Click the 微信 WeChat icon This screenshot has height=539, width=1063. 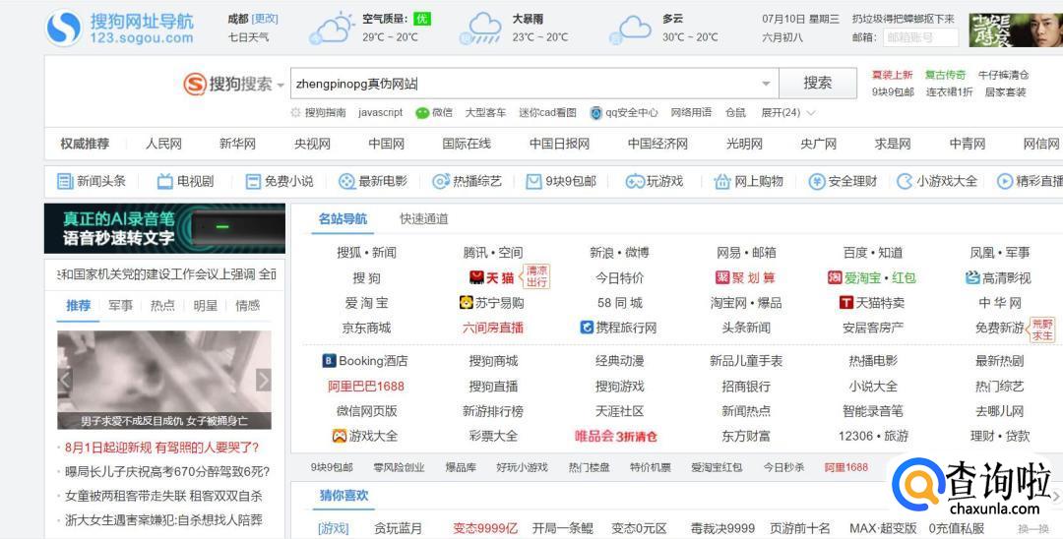pyautogui.click(x=422, y=112)
